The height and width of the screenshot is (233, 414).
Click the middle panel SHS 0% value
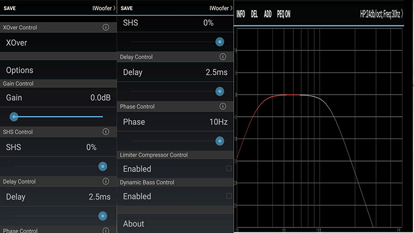pos(208,23)
